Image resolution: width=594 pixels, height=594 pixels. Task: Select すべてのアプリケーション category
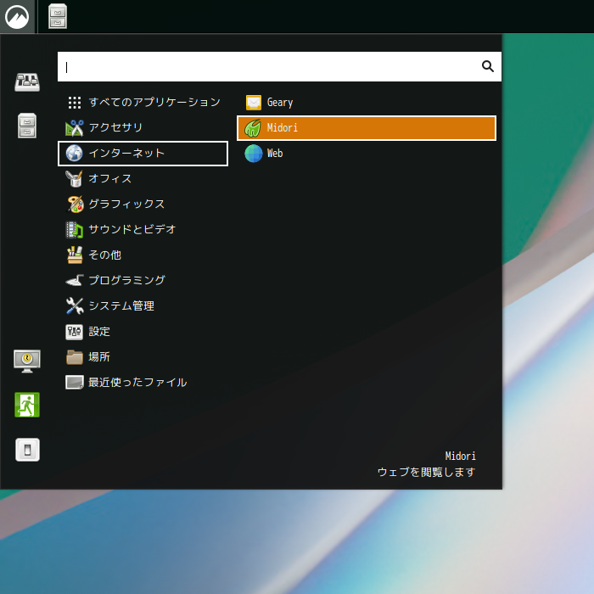click(x=143, y=103)
